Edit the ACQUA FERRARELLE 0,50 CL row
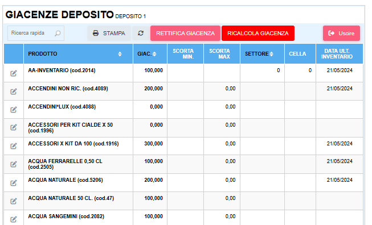Image resolution: width=372 pixels, height=225 pixels. (x=14, y=164)
